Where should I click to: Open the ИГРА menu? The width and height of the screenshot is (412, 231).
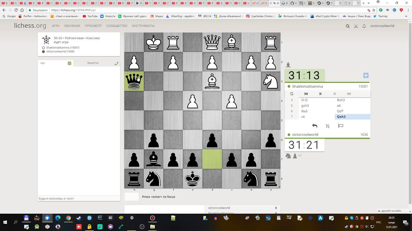[x=56, y=26]
